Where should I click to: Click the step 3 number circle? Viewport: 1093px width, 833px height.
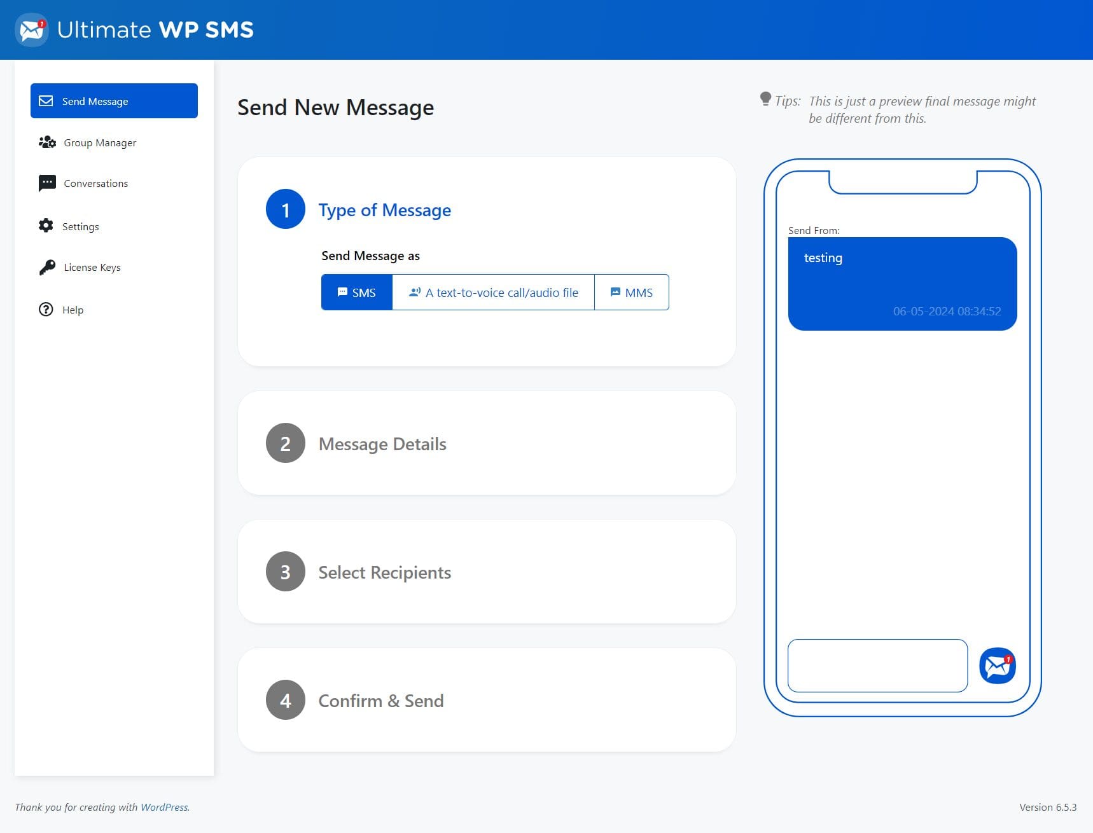pos(286,572)
